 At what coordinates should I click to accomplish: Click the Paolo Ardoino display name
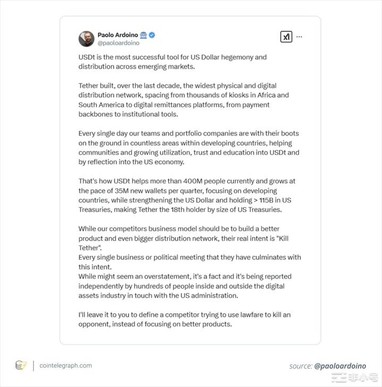(117, 35)
